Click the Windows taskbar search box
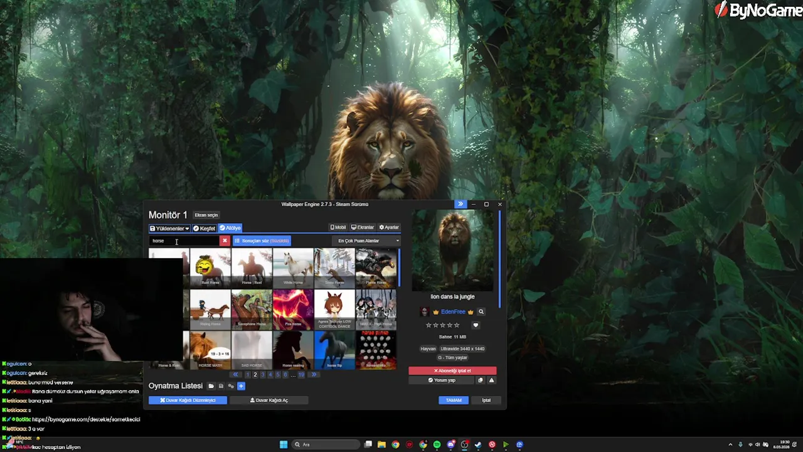 (325, 444)
